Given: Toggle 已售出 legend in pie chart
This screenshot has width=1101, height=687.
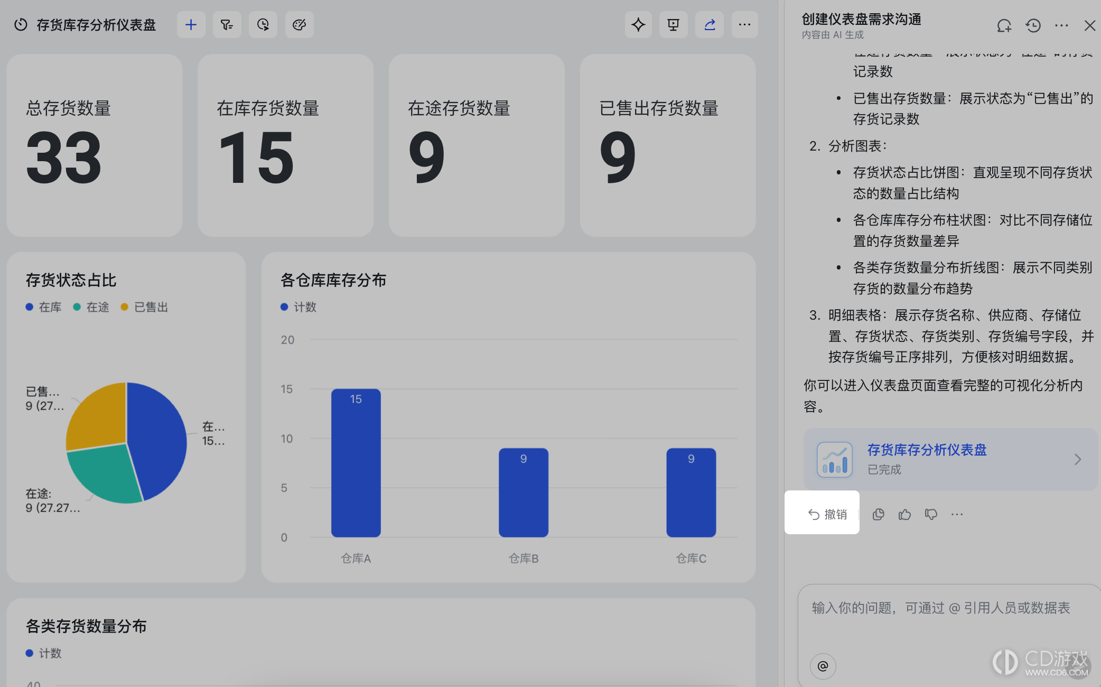Looking at the screenshot, I should tap(144, 307).
